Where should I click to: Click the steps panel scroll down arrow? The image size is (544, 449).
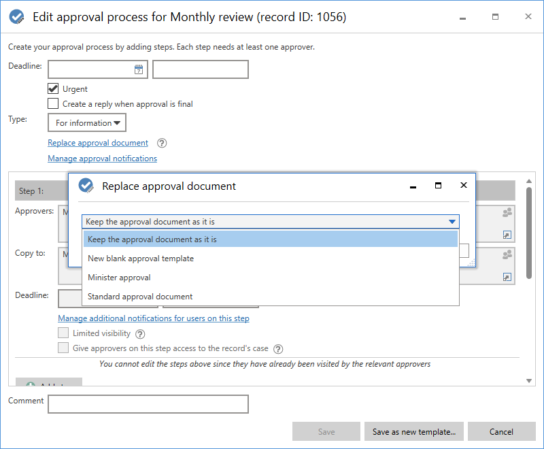(x=529, y=381)
